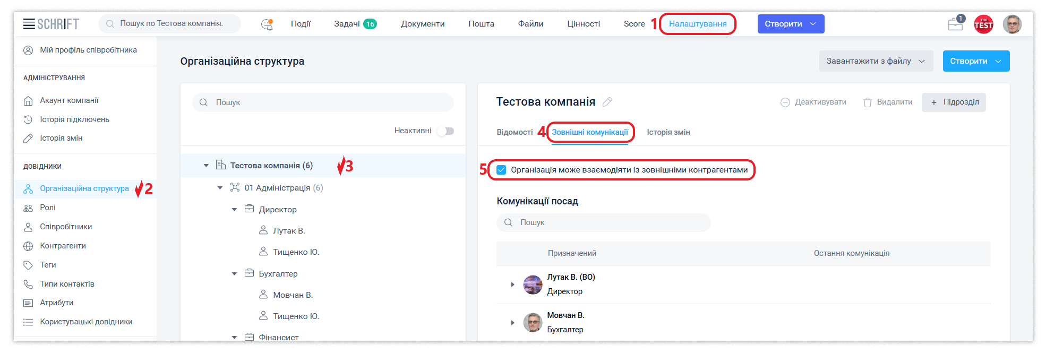
Task: Click the assistant face icon near search bar
Action: point(267,24)
